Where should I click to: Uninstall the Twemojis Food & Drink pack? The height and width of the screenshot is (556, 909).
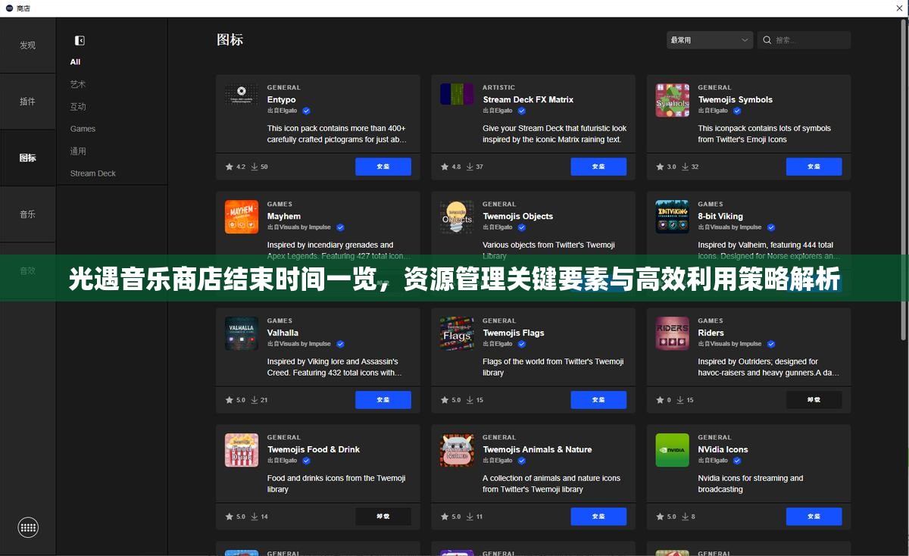pyautogui.click(x=383, y=516)
